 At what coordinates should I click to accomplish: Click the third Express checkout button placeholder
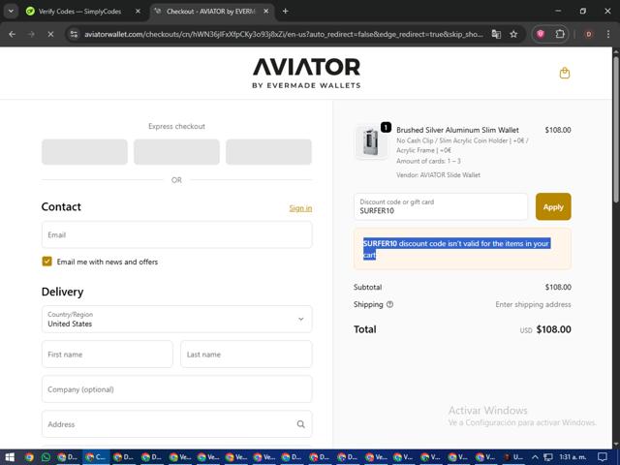[x=269, y=152]
